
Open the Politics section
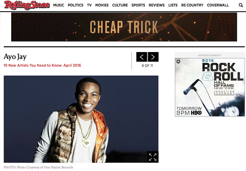point(76,5)
